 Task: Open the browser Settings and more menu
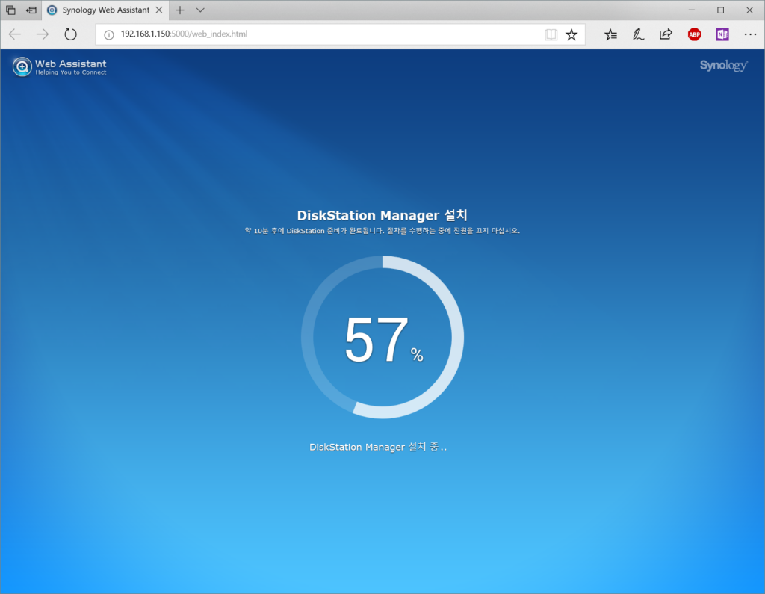(x=750, y=34)
